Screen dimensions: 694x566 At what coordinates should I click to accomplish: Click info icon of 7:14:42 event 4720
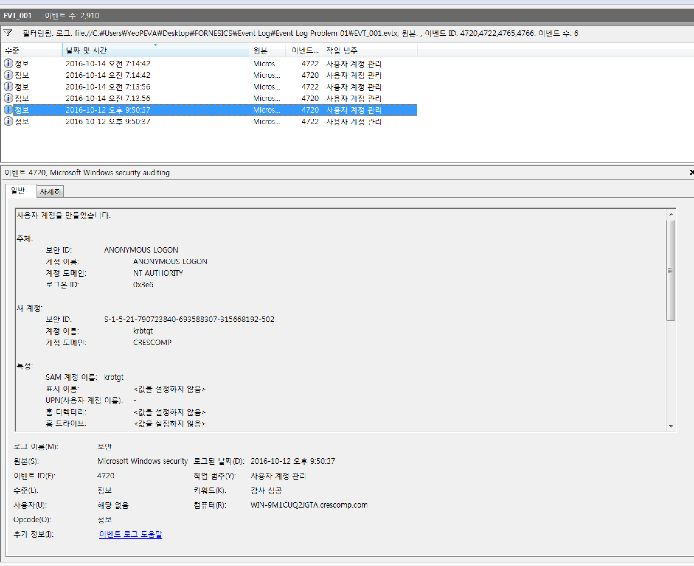[9, 75]
